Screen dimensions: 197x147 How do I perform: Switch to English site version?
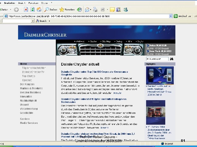(140, 41)
